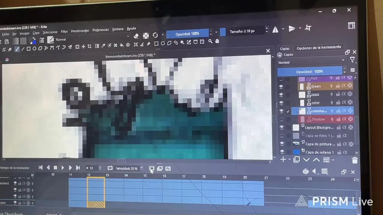The width and height of the screenshot is (383, 215).
Task: Select the Rectangle shape tool
Action: [29, 49]
